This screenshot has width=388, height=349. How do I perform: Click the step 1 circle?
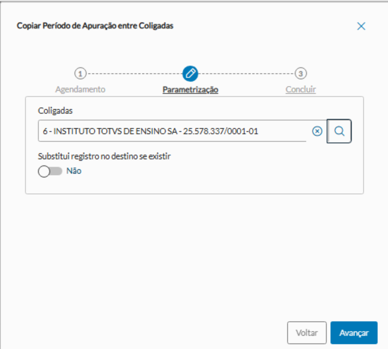click(x=80, y=74)
